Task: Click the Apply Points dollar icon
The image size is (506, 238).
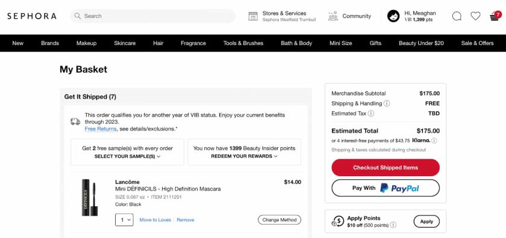Action: [338, 221]
